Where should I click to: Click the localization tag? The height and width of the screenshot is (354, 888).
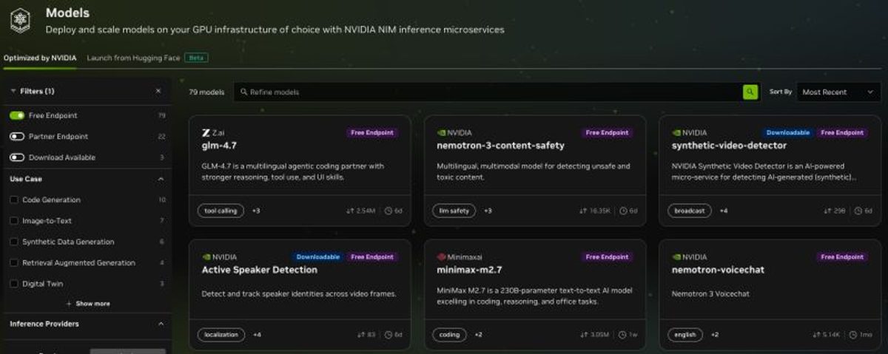221,335
